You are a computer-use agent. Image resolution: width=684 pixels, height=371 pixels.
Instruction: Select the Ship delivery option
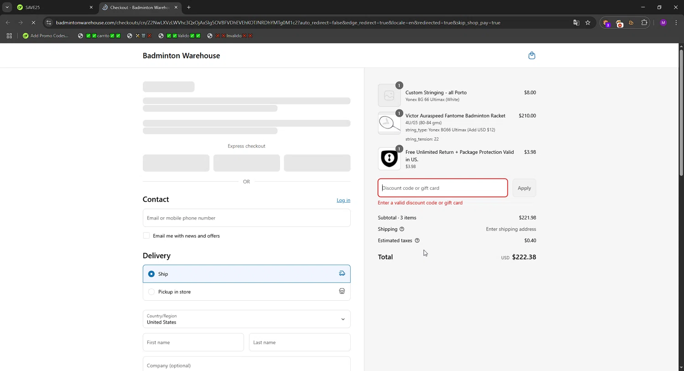(246, 274)
